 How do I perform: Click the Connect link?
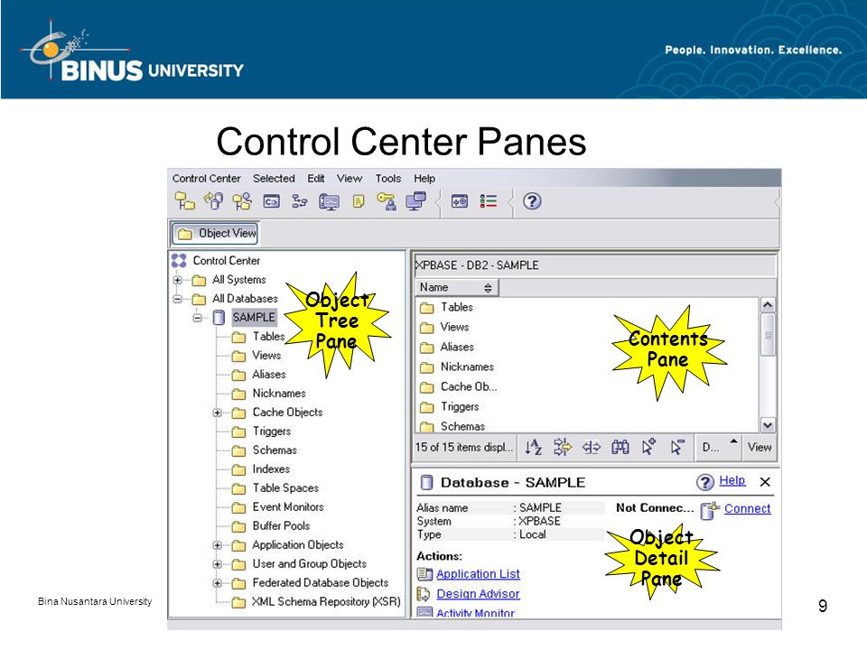tap(747, 508)
